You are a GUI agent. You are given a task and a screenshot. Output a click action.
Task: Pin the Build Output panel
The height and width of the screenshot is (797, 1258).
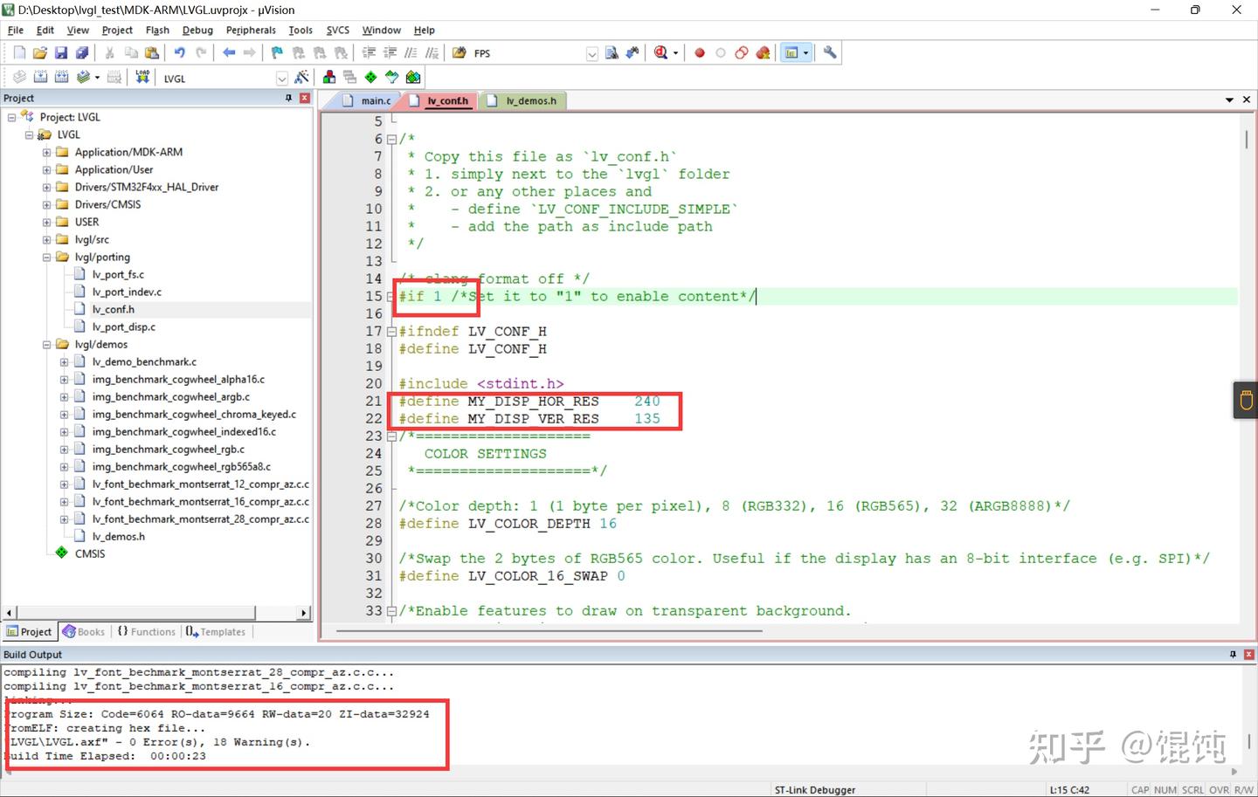[1233, 654]
